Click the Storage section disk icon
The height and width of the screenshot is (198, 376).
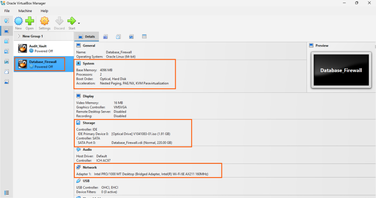click(79, 122)
